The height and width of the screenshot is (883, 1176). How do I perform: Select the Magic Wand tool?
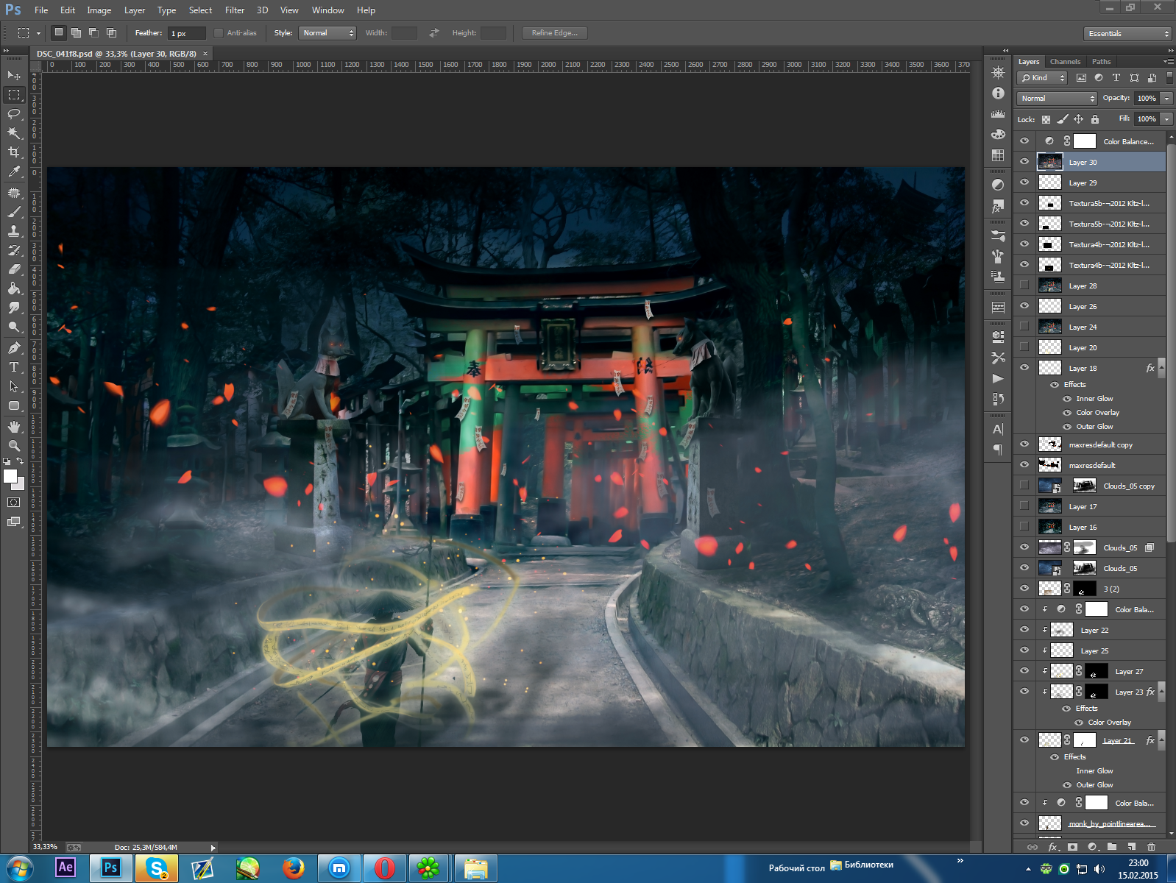14,132
